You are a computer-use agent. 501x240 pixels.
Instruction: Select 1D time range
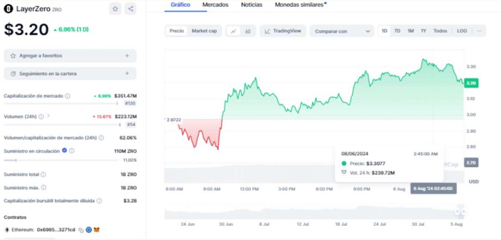tap(385, 31)
